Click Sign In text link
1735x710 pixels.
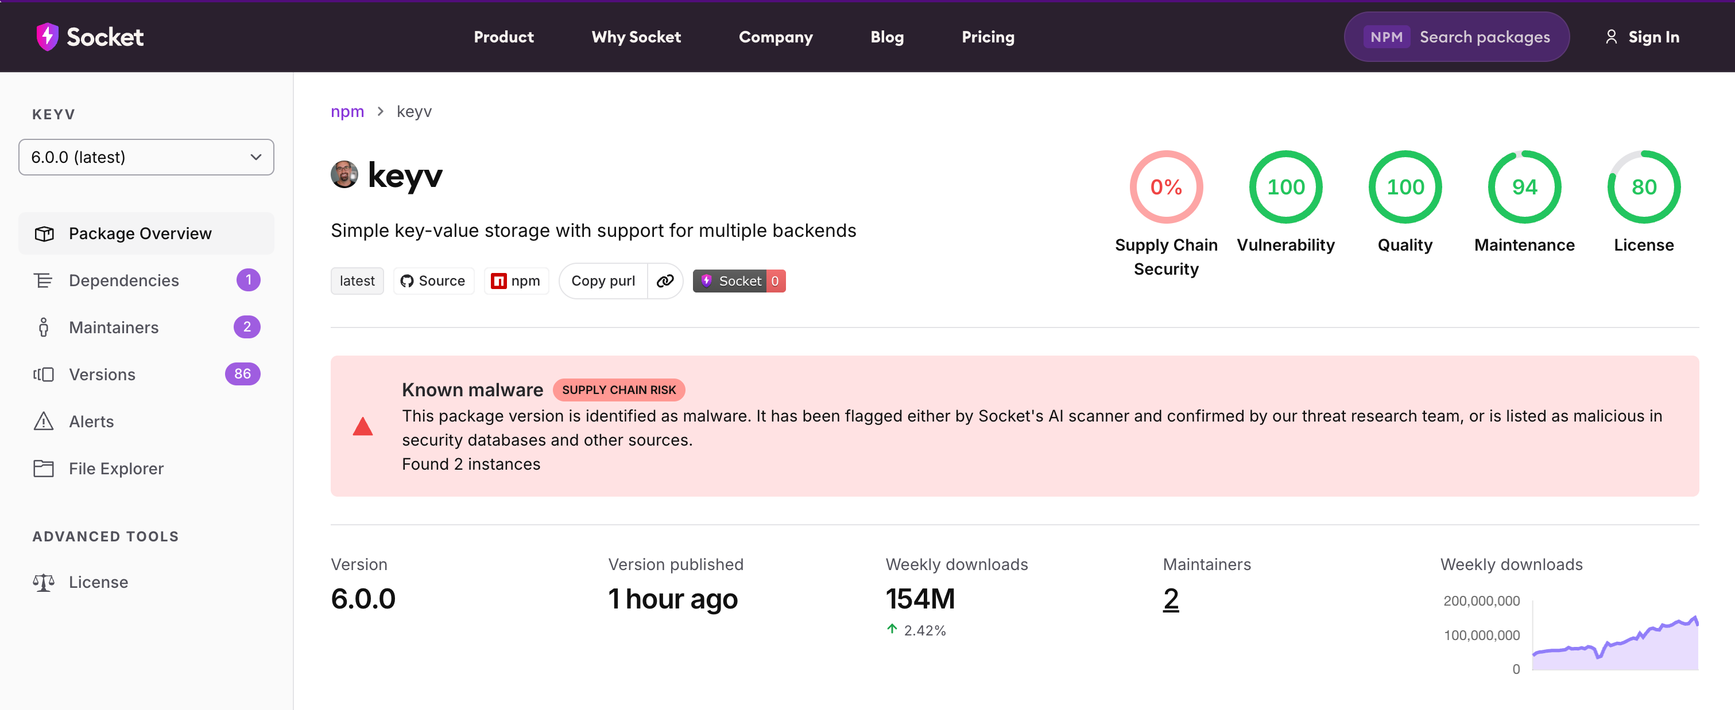tap(1653, 37)
